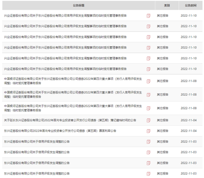Select date 2022-11-04 in 簿记建档时间的公告 row
Screen dimensions: 204x178
click(189, 120)
